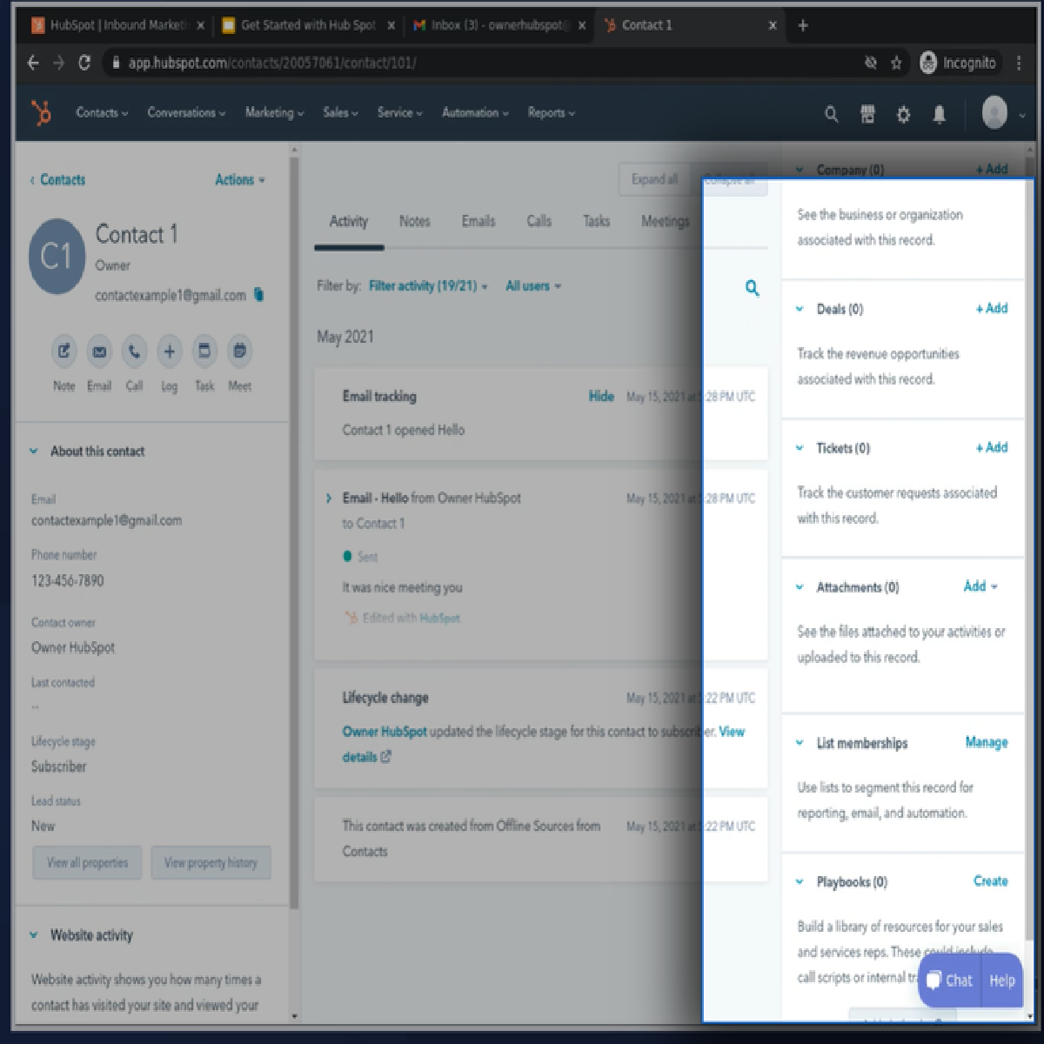The width and height of the screenshot is (1044, 1044).
Task: Create a Task using the Task icon
Action: click(x=204, y=351)
